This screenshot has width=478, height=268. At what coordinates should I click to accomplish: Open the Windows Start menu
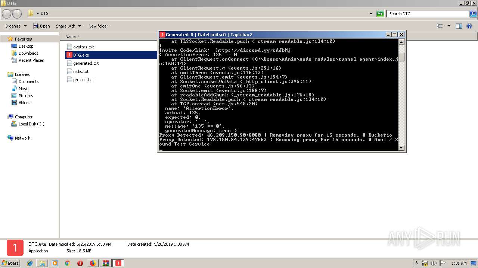(10, 263)
